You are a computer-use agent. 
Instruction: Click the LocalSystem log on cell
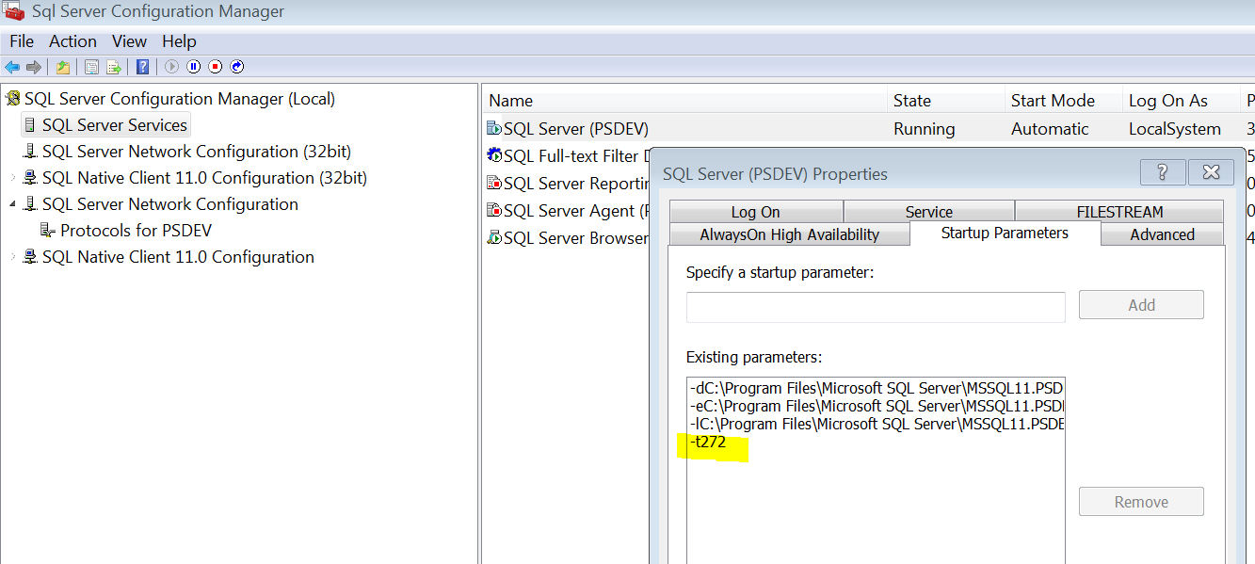pos(1174,129)
